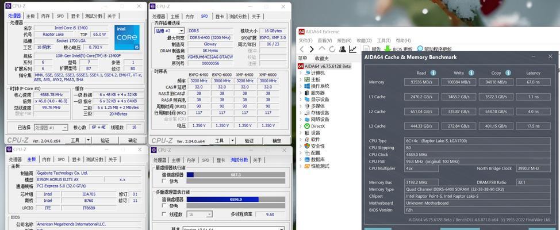560x230 pixels.
Task: Click the 核心速度 value 4588.78 MHz
Action: pyautogui.click(x=52, y=95)
